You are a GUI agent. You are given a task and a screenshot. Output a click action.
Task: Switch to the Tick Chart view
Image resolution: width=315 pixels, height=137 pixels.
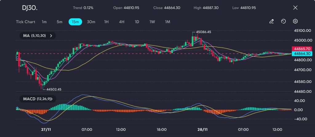(26, 22)
